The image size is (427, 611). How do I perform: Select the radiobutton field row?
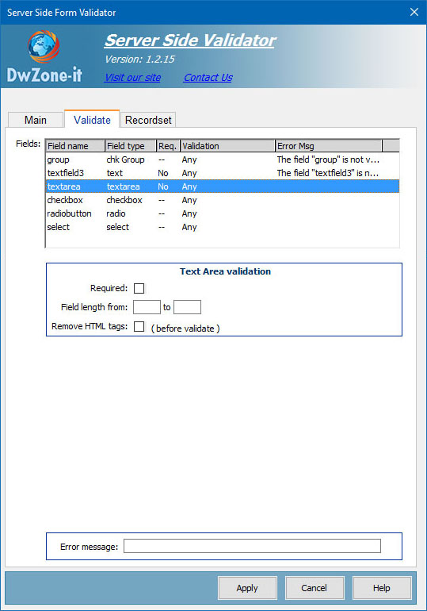pyautogui.click(x=223, y=213)
